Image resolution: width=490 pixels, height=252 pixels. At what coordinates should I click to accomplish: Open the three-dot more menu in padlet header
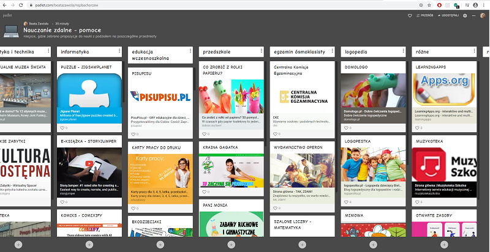[x=473, y=15]
